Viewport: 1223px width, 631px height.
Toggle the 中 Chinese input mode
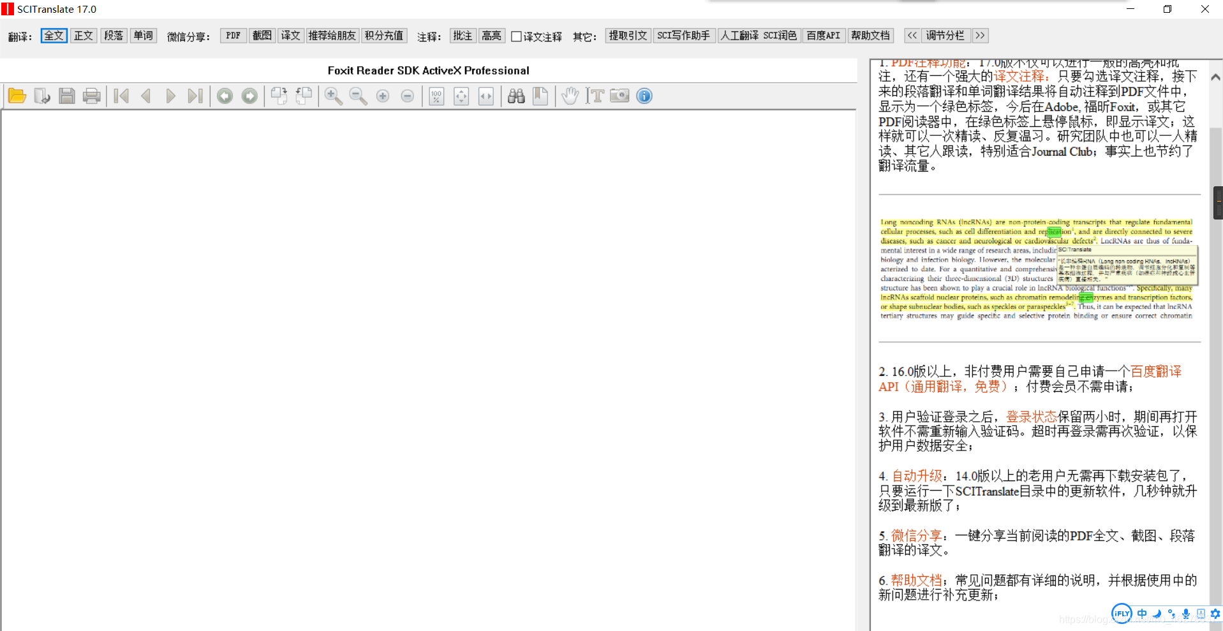click(1142, 614)
